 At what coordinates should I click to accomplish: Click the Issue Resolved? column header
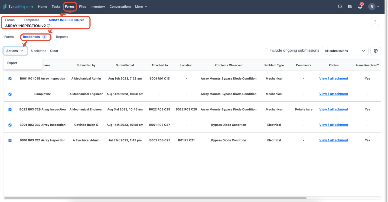[367, 65]
